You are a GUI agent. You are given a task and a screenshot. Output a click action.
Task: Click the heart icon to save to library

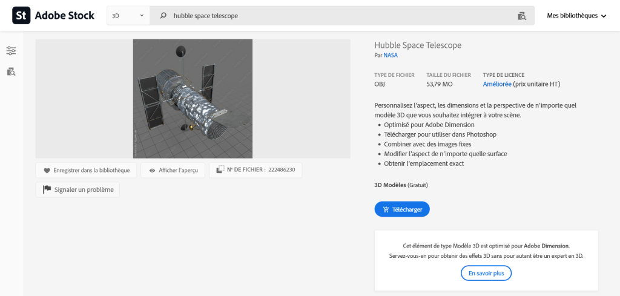(47, 170)
